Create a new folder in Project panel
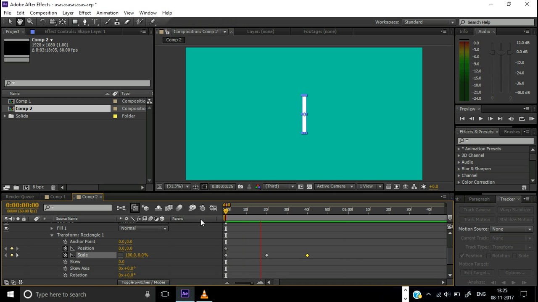 pos(16,187)
